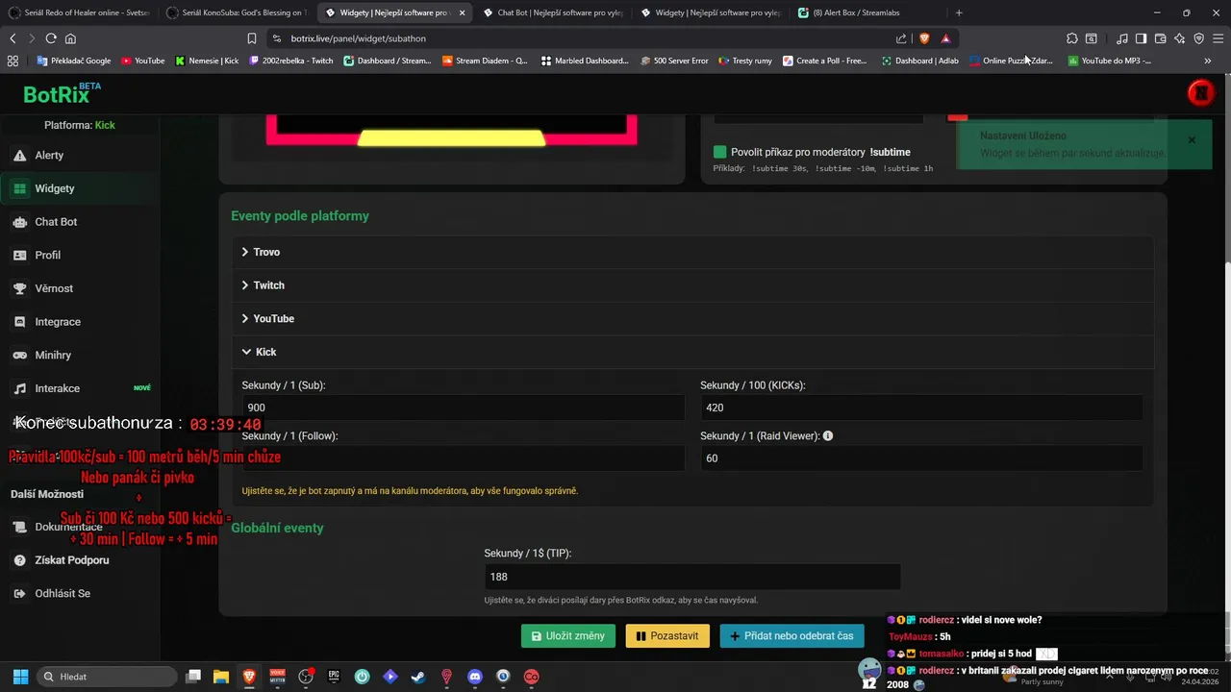Open the Widgety sidebar item
The width and height of the screenshot is (1231, 692).
tap(80, 188)
